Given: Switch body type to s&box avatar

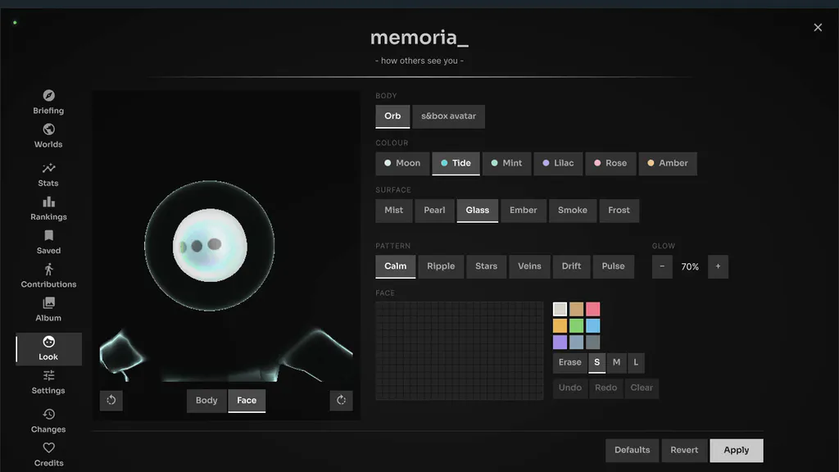Looking at the screenshot, I should pyautogui.click(x=448, y=116).
